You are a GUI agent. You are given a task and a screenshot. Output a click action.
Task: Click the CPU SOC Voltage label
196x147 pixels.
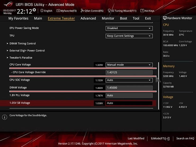[x=20, y=80]
